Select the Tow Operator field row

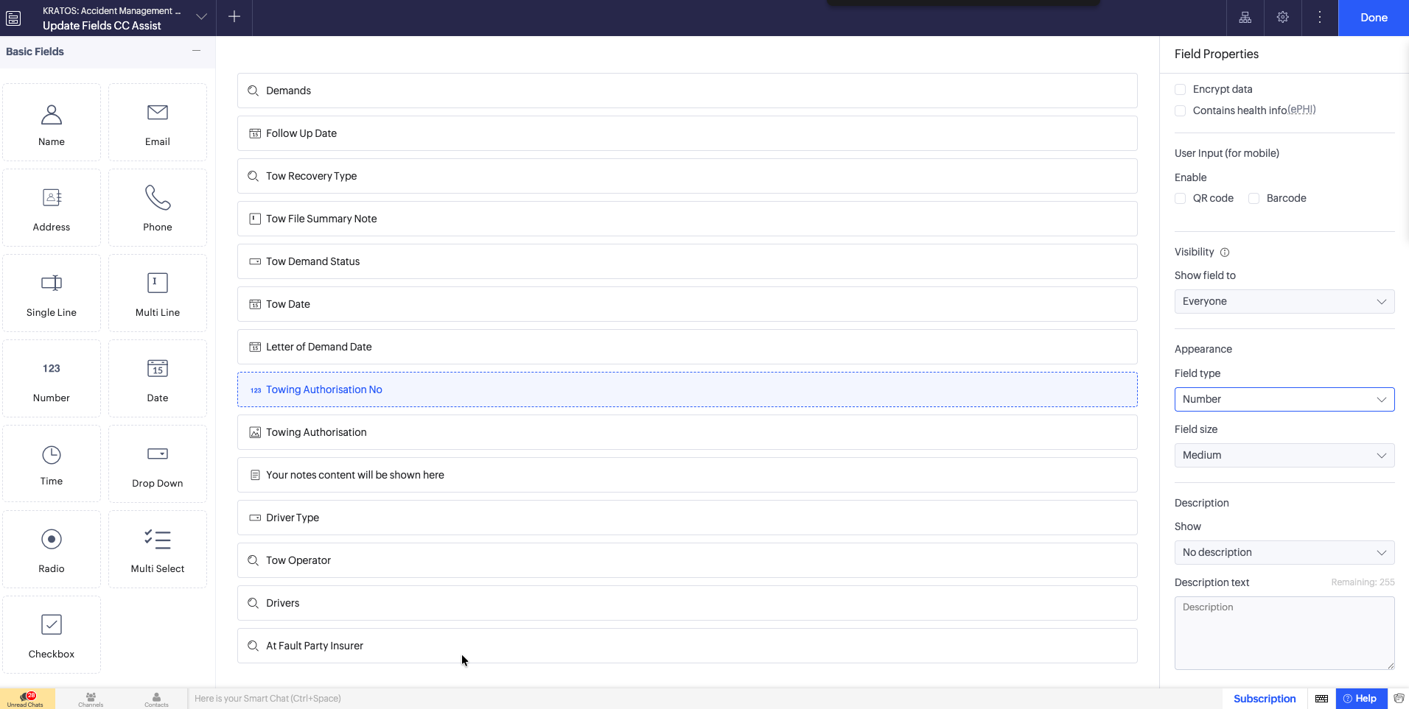(688, 560)
